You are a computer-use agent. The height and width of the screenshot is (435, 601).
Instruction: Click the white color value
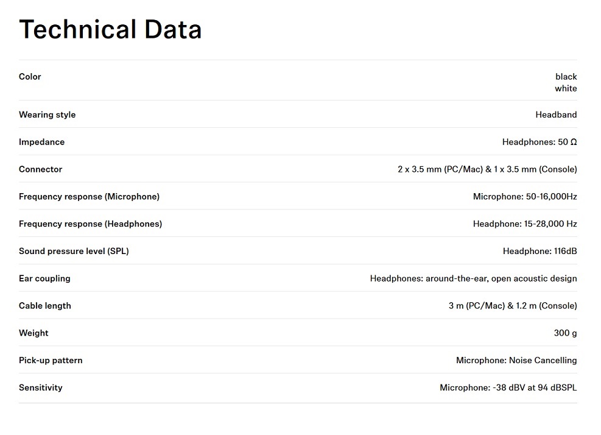[566, 88]
